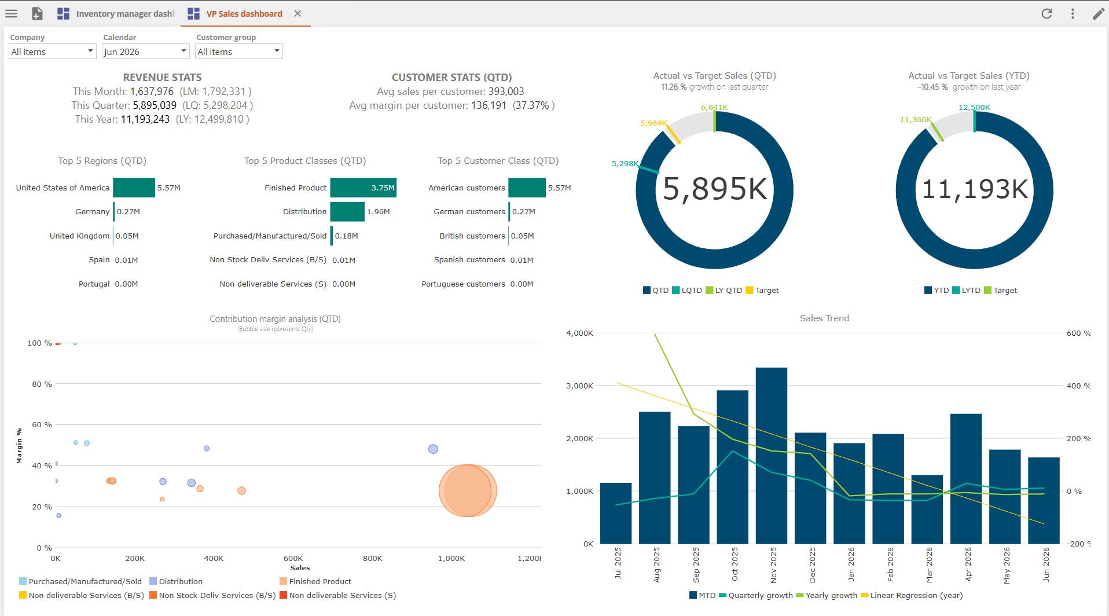Toggle Target legend in YTD donut chart
Image resolution: width=1109 pixels, height=616 pixels.
[x=1000, y=290]
